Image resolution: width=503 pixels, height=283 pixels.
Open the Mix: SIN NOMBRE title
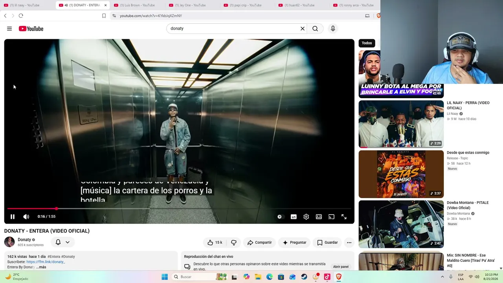point(471,261)
